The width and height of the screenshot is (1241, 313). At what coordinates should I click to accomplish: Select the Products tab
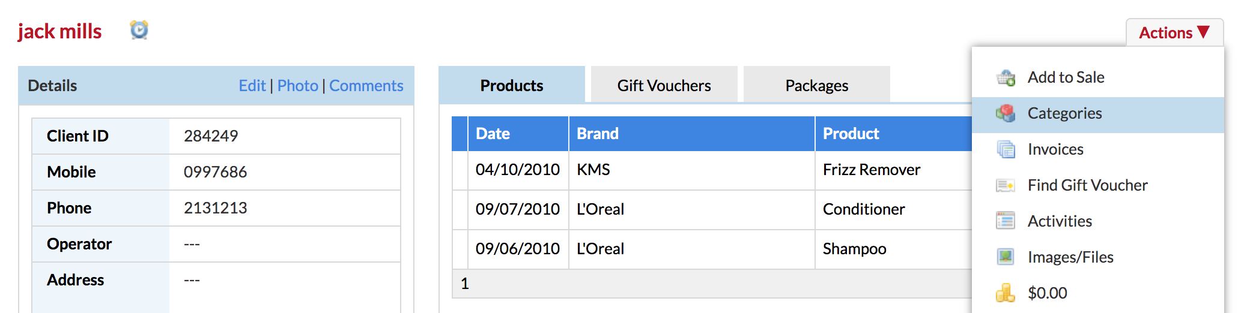coord(512,85)
